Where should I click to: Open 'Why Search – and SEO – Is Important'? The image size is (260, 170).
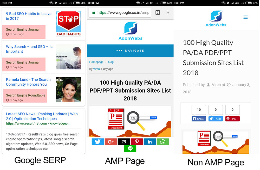point(29,49)
